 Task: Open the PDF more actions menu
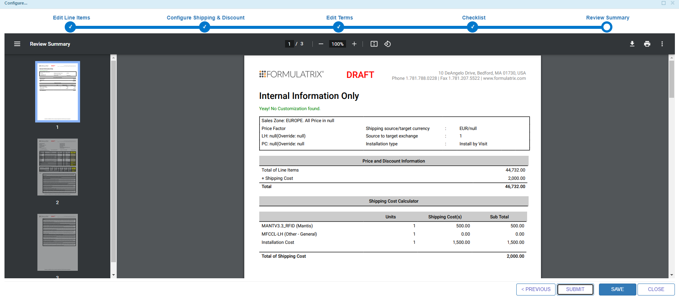[x=662, y=44]
